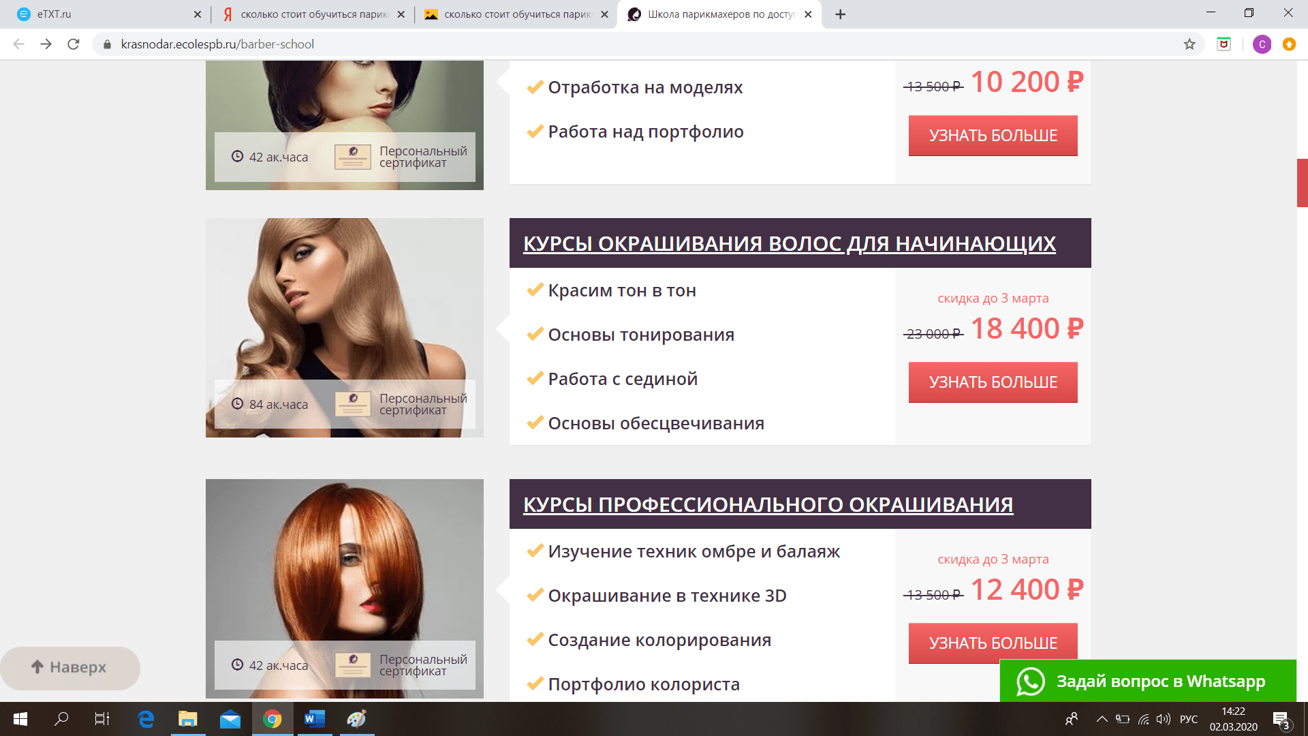
Task: Switch to the eTXT.ru tab
Action: [102, 14]
